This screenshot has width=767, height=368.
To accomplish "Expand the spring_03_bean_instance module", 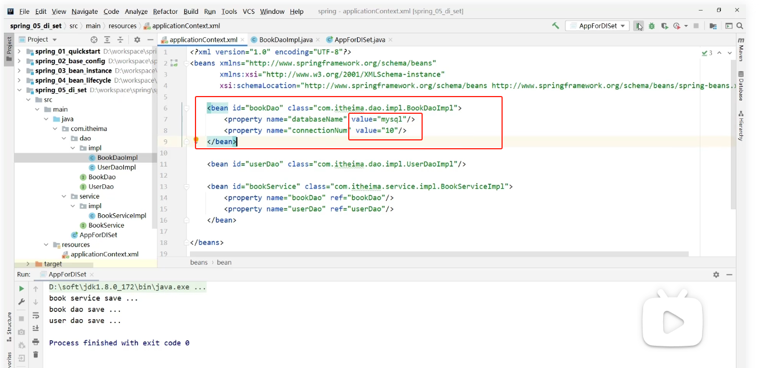I will point(19,71).
